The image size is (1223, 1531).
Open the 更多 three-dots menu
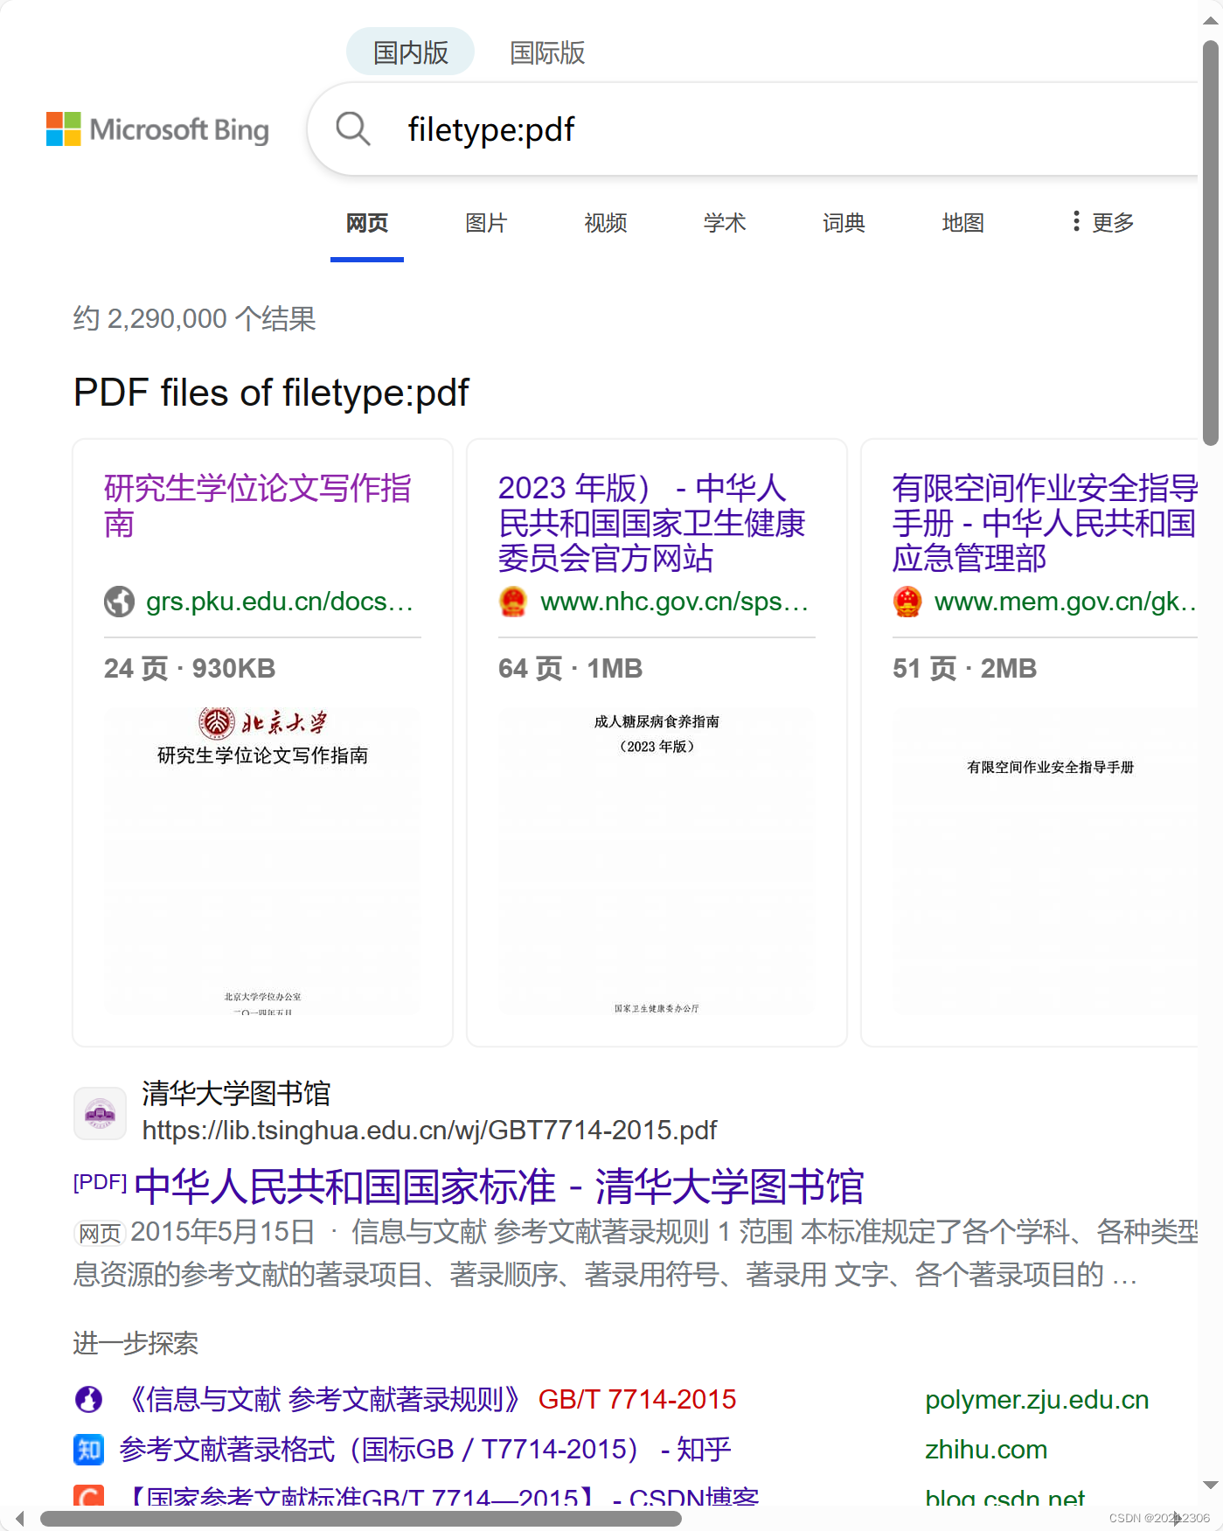(x=1103, y=222)
